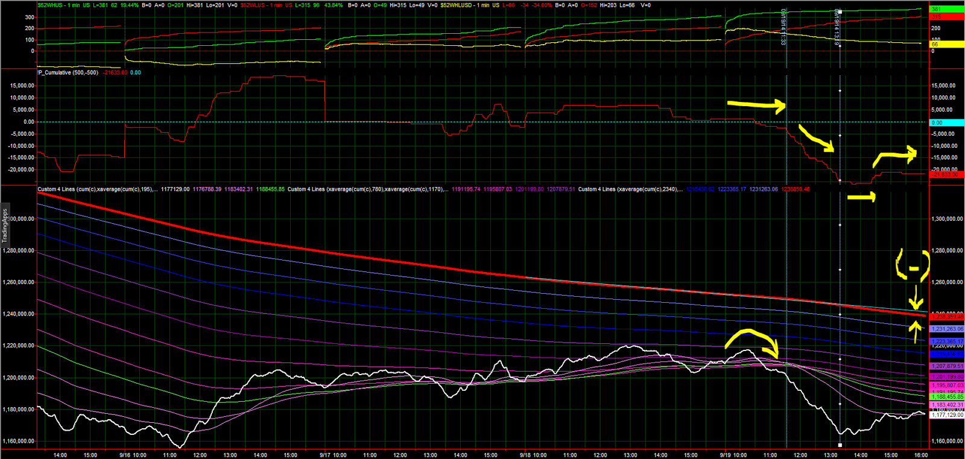
Task: Select the yellow (-) bracket annotation
Action: (913, 265)
